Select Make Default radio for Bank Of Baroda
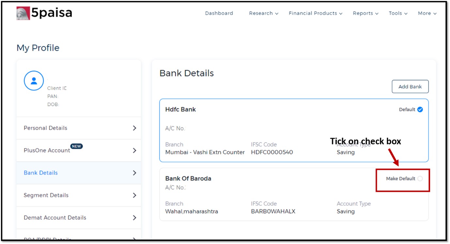The height and width of the screenshot is (244, 450). coord(420,179)
